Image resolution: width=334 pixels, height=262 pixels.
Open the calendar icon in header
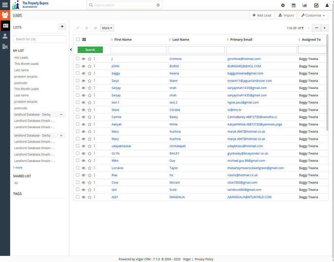294,5
